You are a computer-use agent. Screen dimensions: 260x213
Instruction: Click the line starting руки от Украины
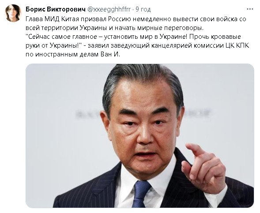pyautogui.click(x=137, y=45)
